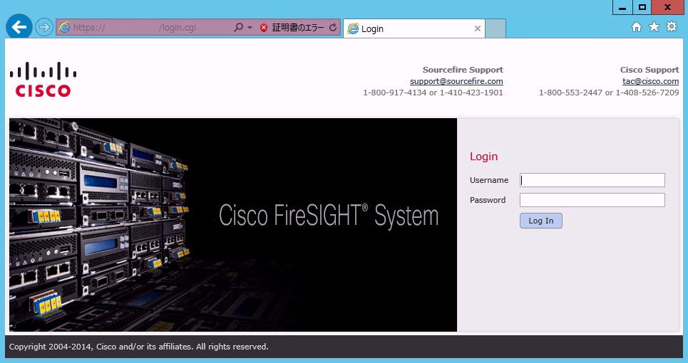The image size is (688, 363).
Task: Click the Log In button
Action: (541, 221)
